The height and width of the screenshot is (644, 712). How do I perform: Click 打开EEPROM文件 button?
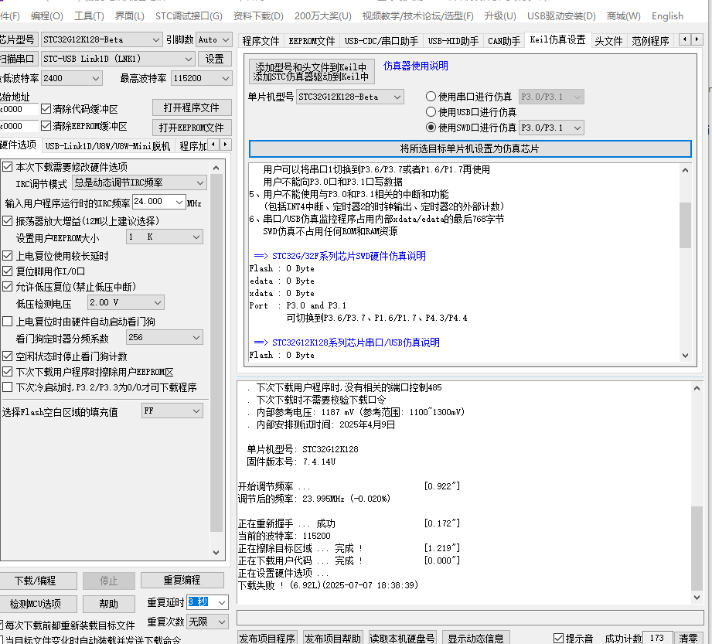coord(192,128)
